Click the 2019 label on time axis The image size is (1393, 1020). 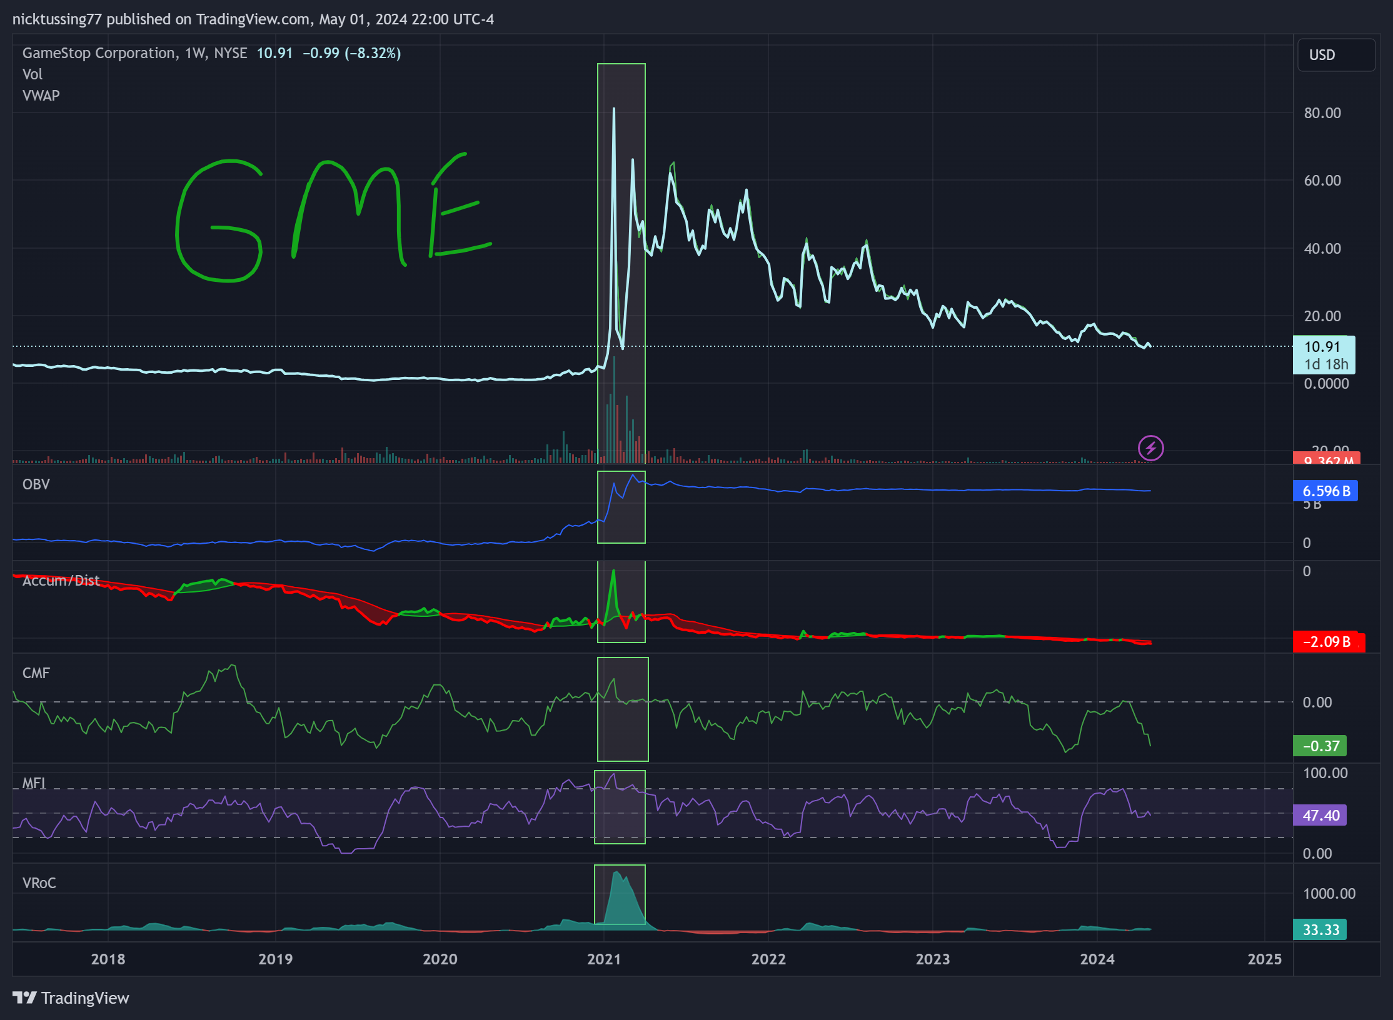[x=276, y=959]
